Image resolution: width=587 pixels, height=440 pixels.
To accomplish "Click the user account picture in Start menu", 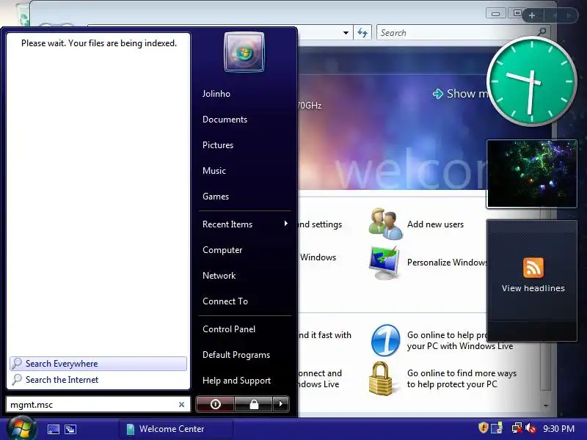I will 244,52.
